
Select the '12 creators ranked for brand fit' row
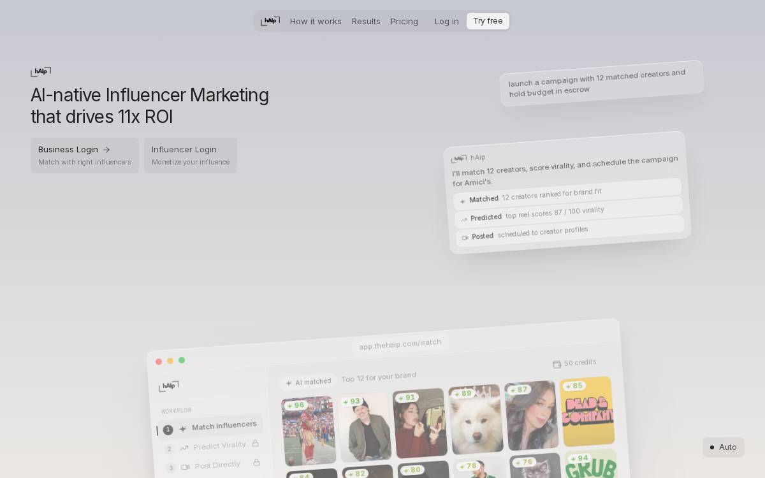[x=567, y=194]
